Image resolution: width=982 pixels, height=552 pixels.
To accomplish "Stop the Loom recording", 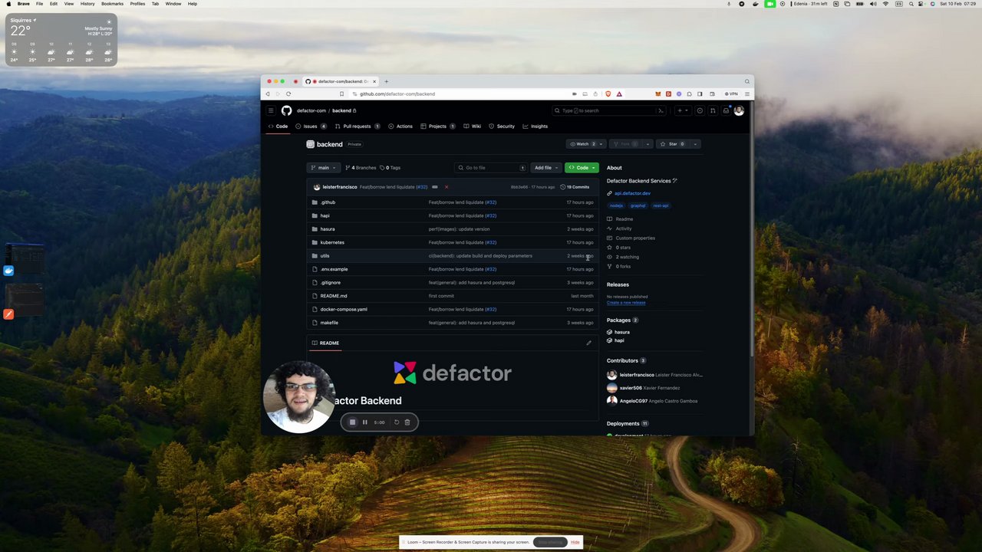I will pyautogui.click(x=352, y=422).
